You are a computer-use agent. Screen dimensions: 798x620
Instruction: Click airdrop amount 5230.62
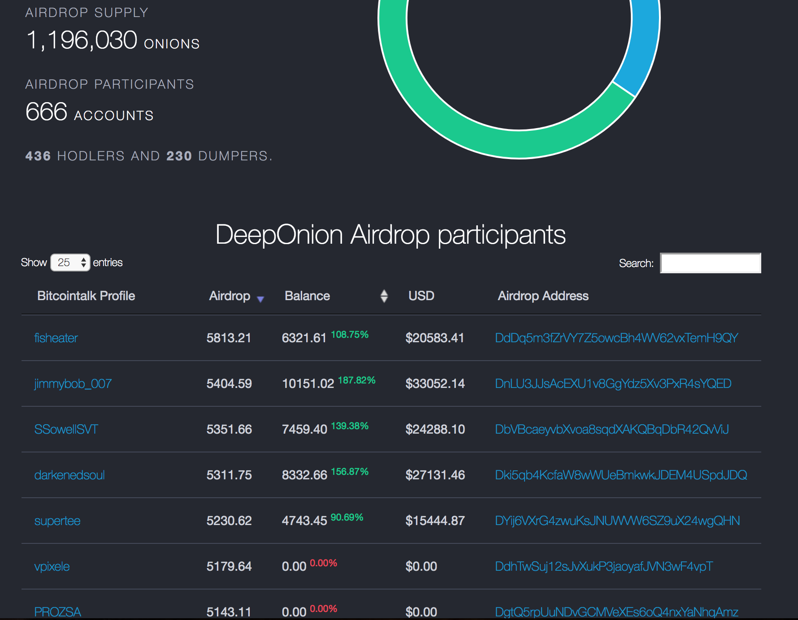(229, 521)
